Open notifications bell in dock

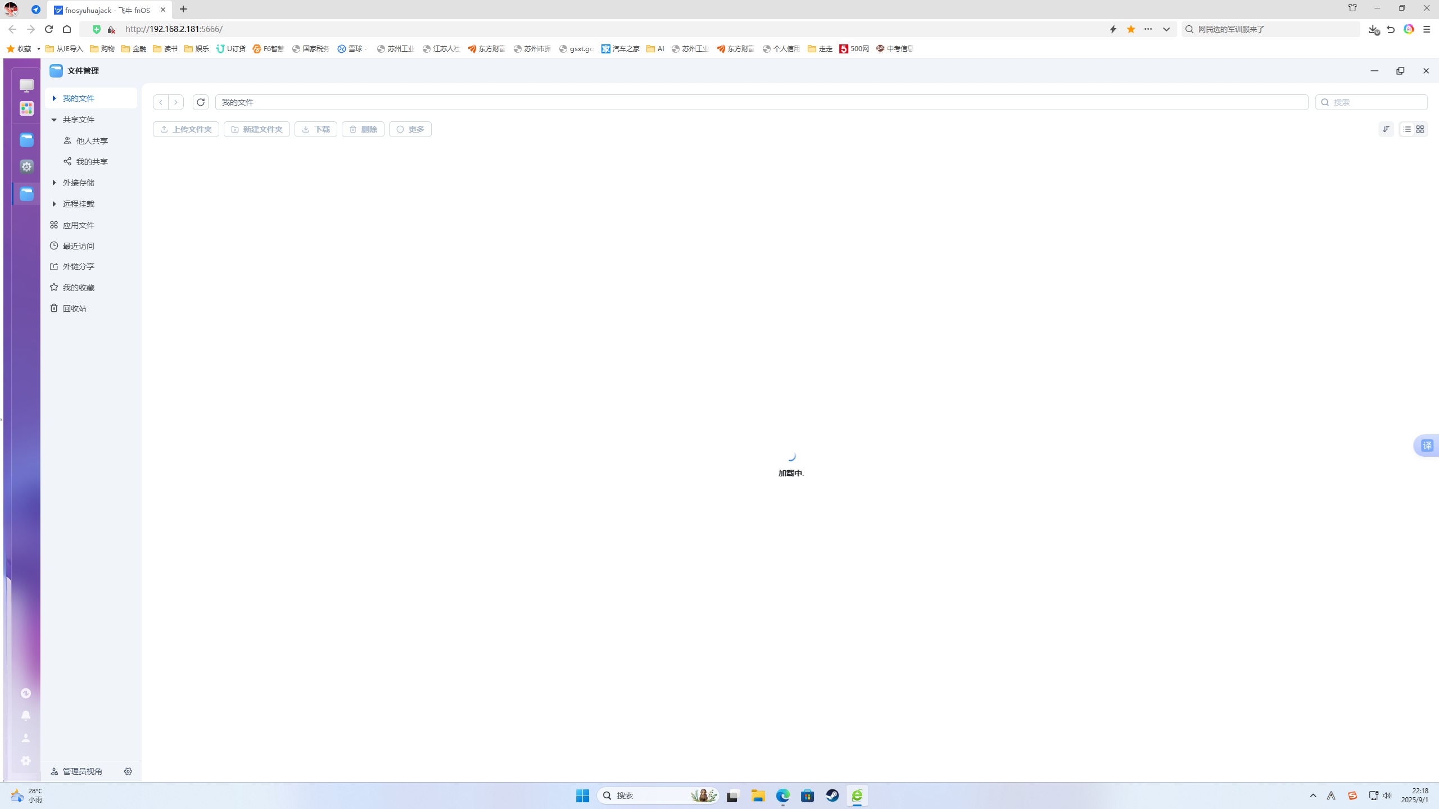[x=26, y=715]
